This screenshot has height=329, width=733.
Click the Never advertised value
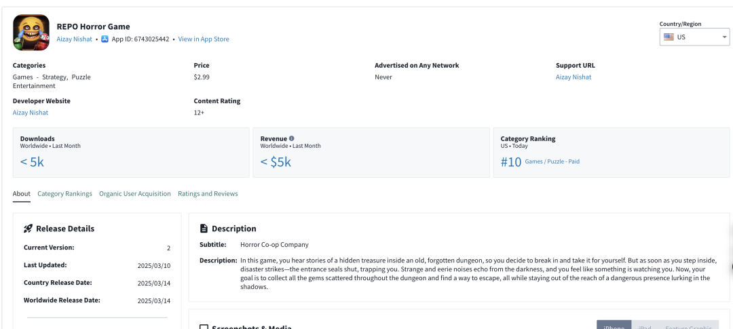383,77
